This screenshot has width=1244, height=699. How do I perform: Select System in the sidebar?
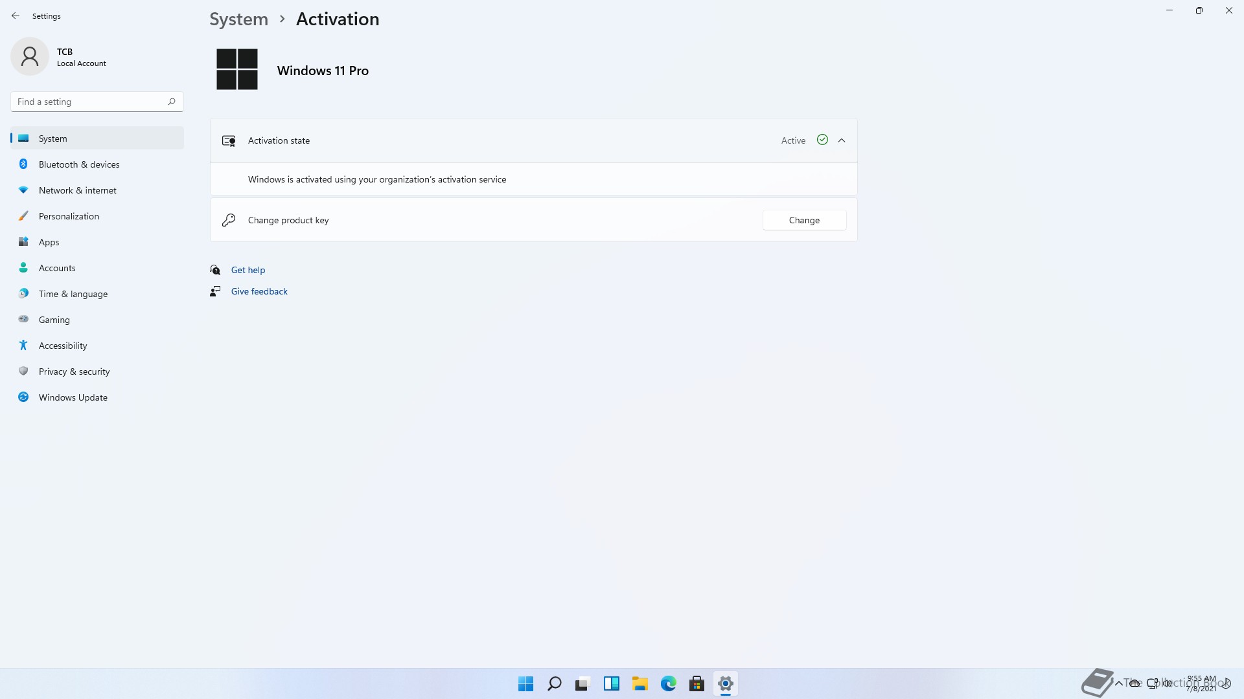click(97, 139)
